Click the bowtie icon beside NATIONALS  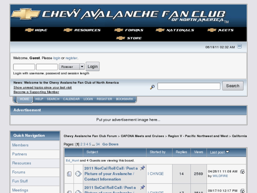coord(160,30)
